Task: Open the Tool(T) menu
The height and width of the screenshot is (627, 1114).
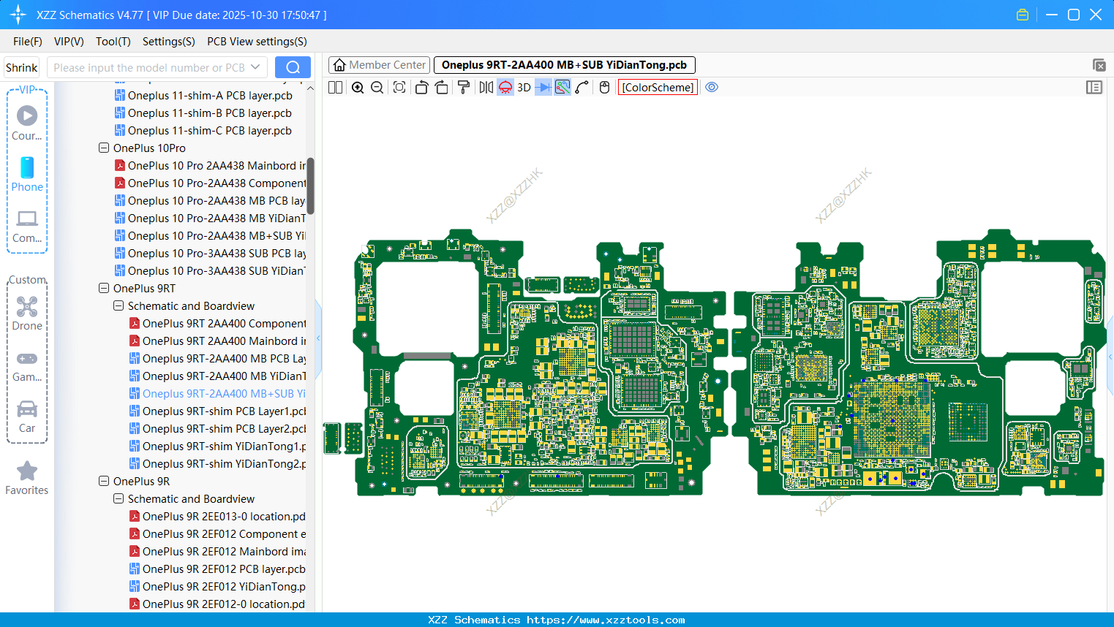Action: (113, 42)
